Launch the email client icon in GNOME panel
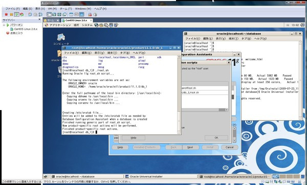307x185 pixels. tap(101, 25)
